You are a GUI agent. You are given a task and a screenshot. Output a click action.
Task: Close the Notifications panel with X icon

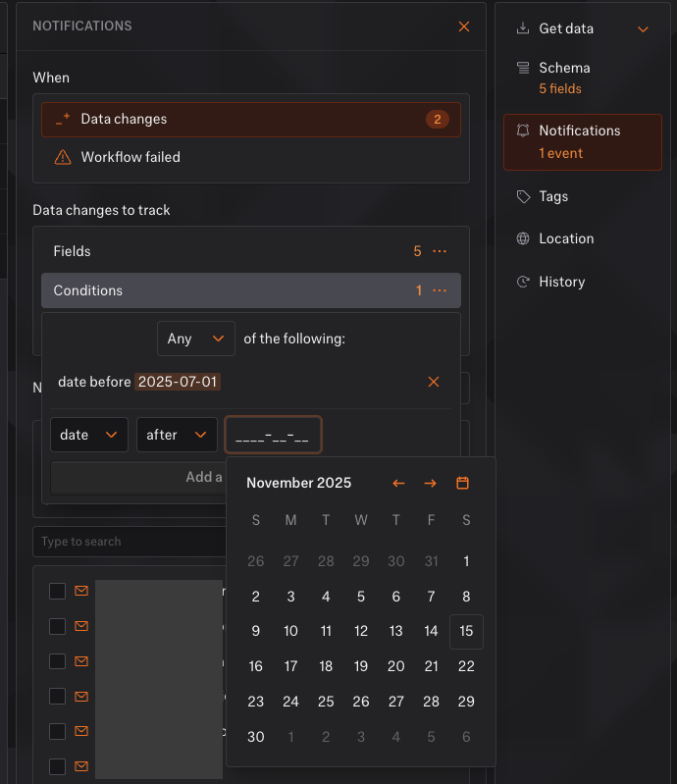pos(464,26)
